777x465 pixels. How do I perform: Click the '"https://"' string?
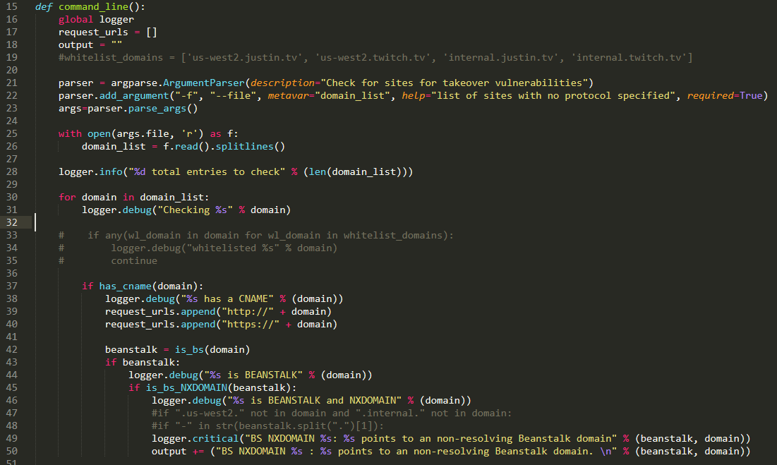pos(251,325)
